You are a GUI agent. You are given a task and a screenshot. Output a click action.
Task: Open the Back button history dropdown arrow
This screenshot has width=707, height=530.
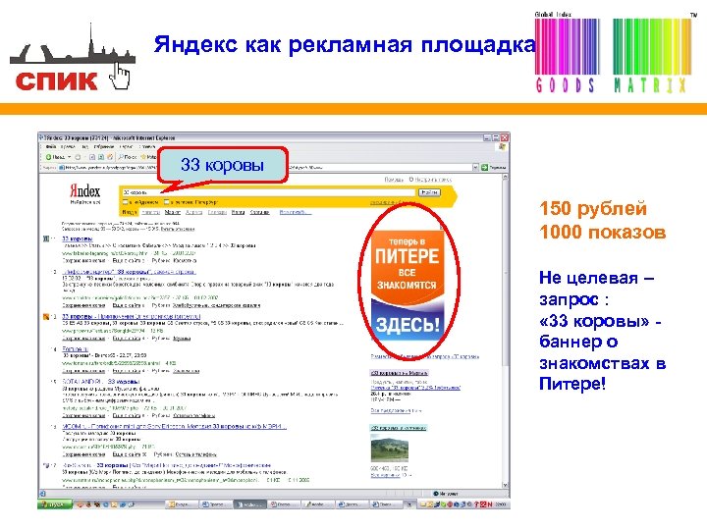tap(70, 157)
